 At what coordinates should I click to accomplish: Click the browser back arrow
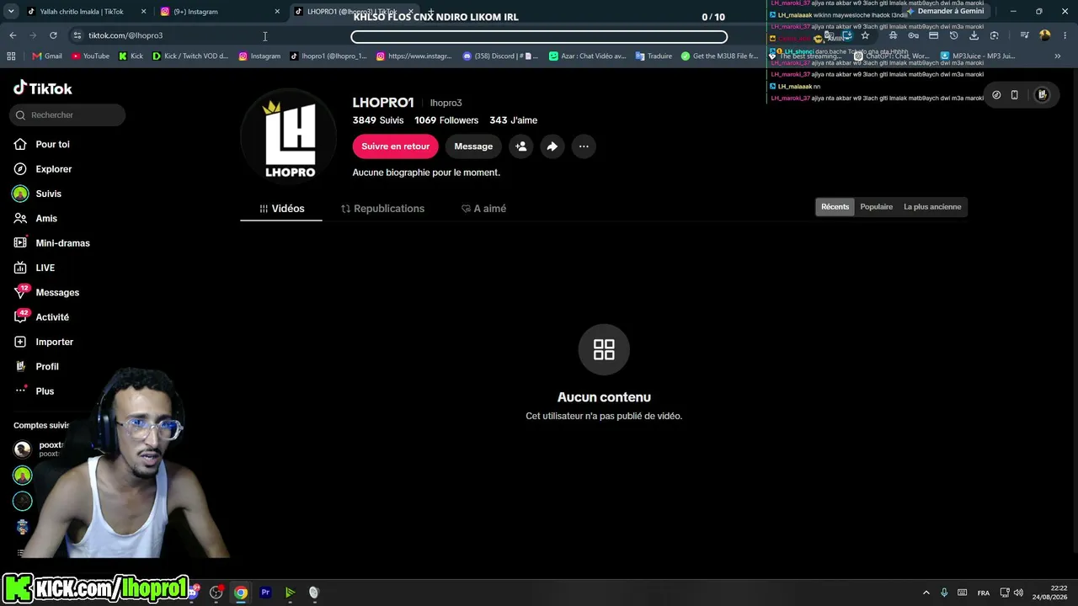coord(13,35)
